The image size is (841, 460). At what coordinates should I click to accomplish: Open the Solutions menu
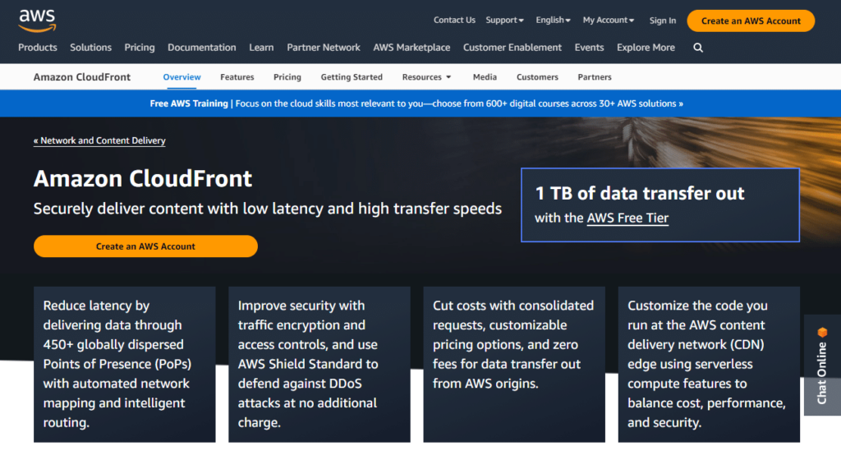click(90, 48)
